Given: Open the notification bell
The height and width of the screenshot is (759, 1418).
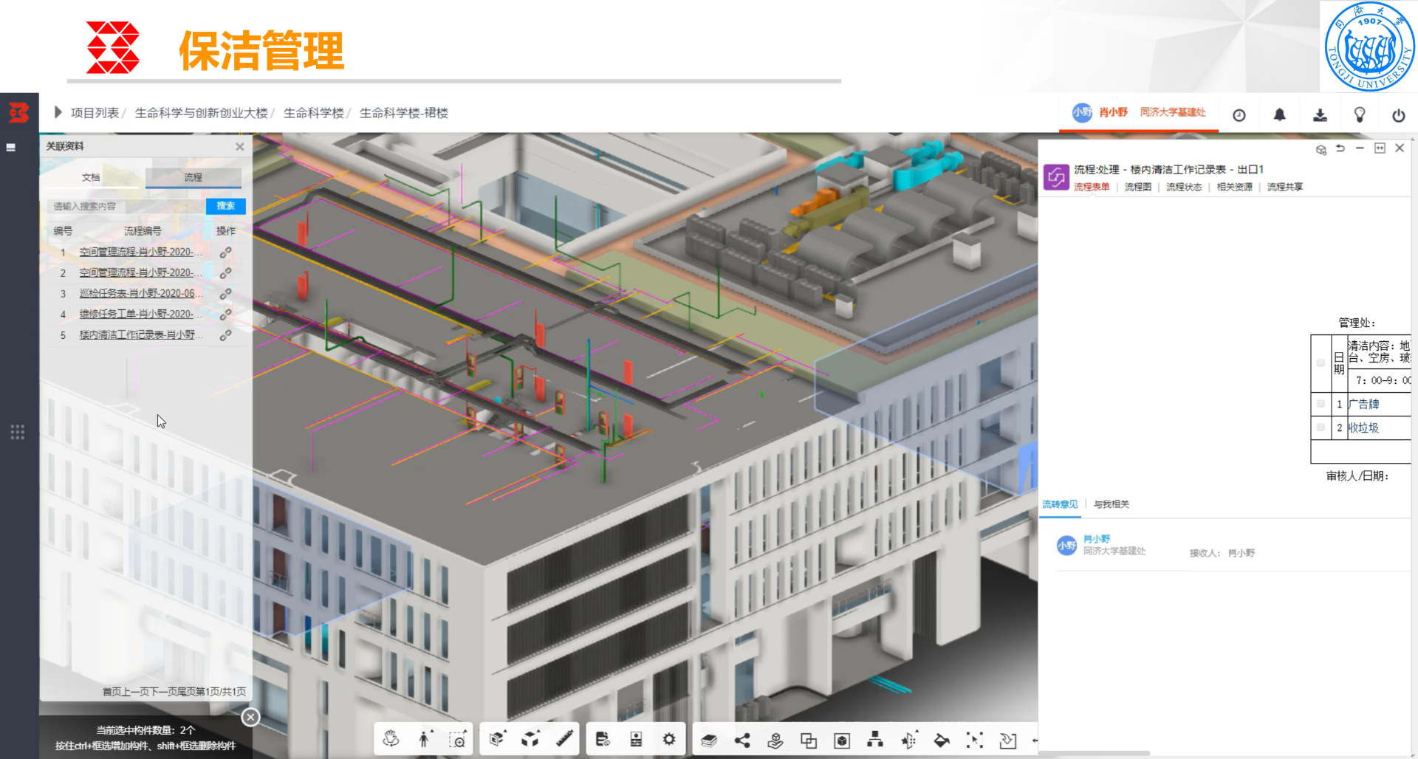Looking at the screenshot, I should tap(1279, 114).
